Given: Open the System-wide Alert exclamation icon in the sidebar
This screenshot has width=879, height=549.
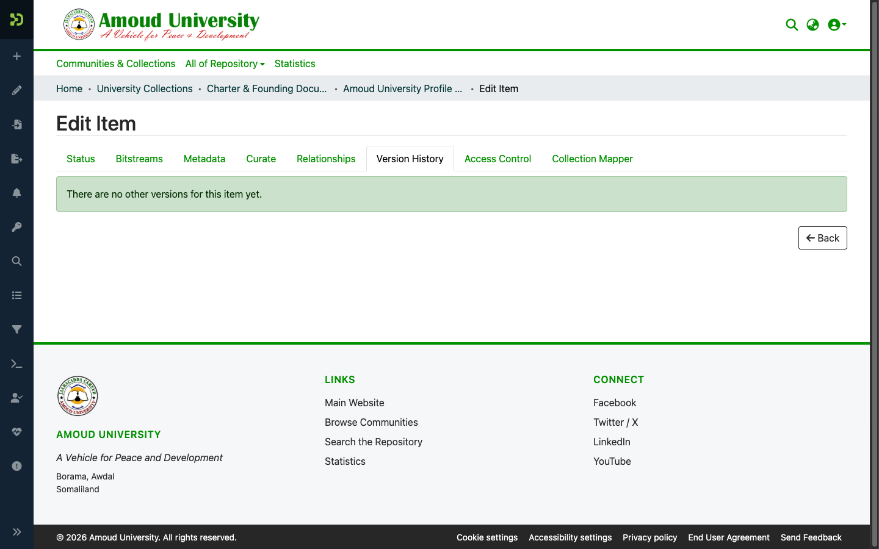Looking at the screenshot, I should pyautogui.click(x=16, y=466).
